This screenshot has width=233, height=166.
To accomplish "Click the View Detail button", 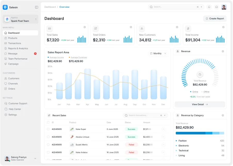I will [200, 105].
